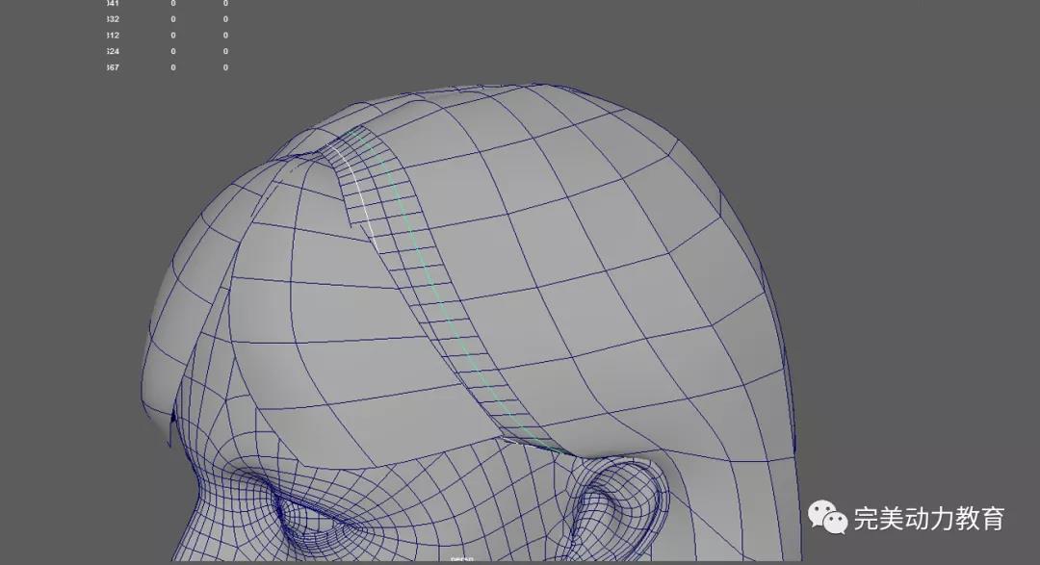Click the HUD count value ending in 67
Screen dimensions: 1040x565
coord(114,67)
